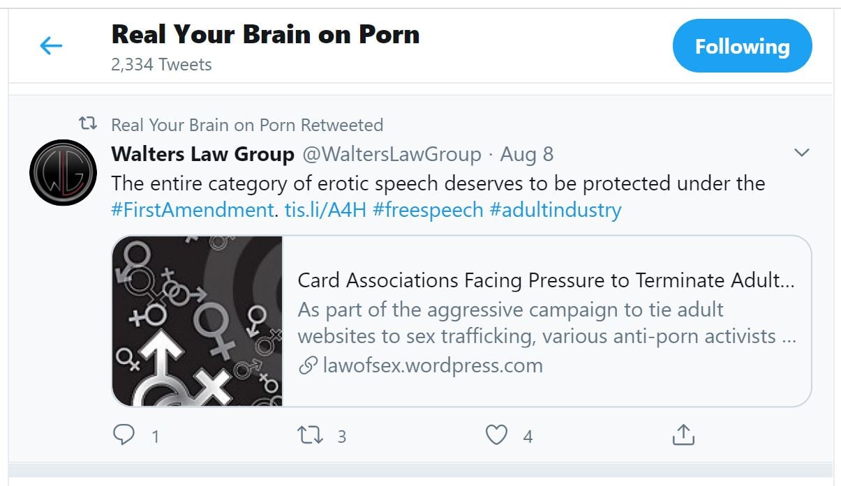
Task: Expand the tweet options chevron
Action: tap(802, 153)
